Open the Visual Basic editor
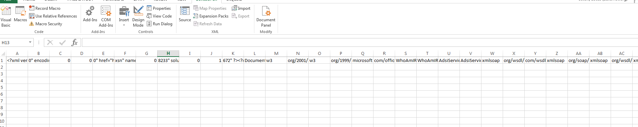The width and height of the screenshot is (638, 127). 6,17
